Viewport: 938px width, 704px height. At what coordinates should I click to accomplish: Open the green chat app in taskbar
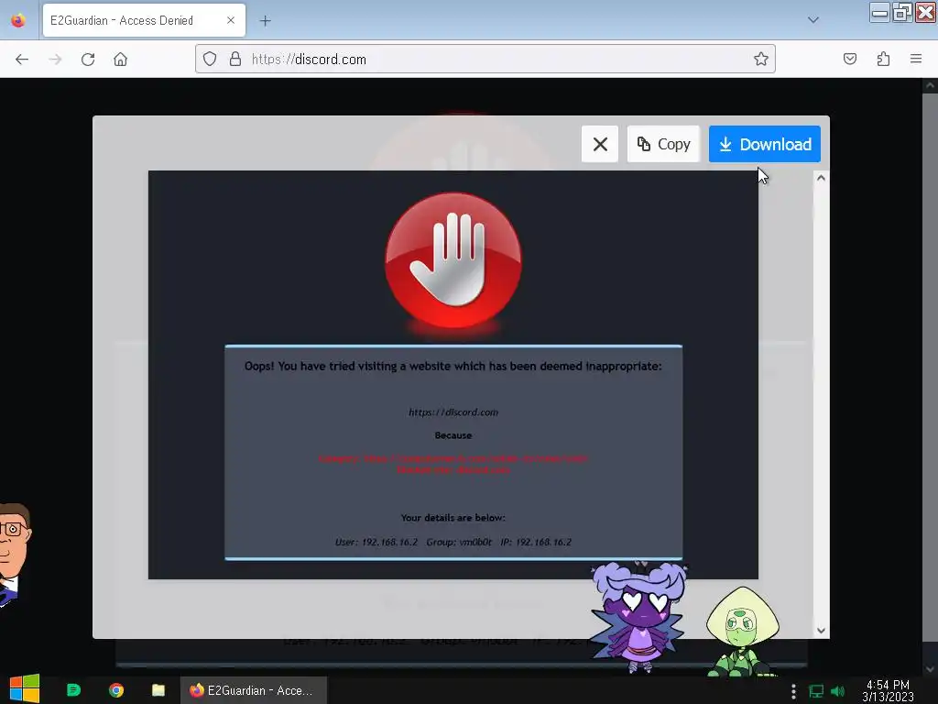73,690
